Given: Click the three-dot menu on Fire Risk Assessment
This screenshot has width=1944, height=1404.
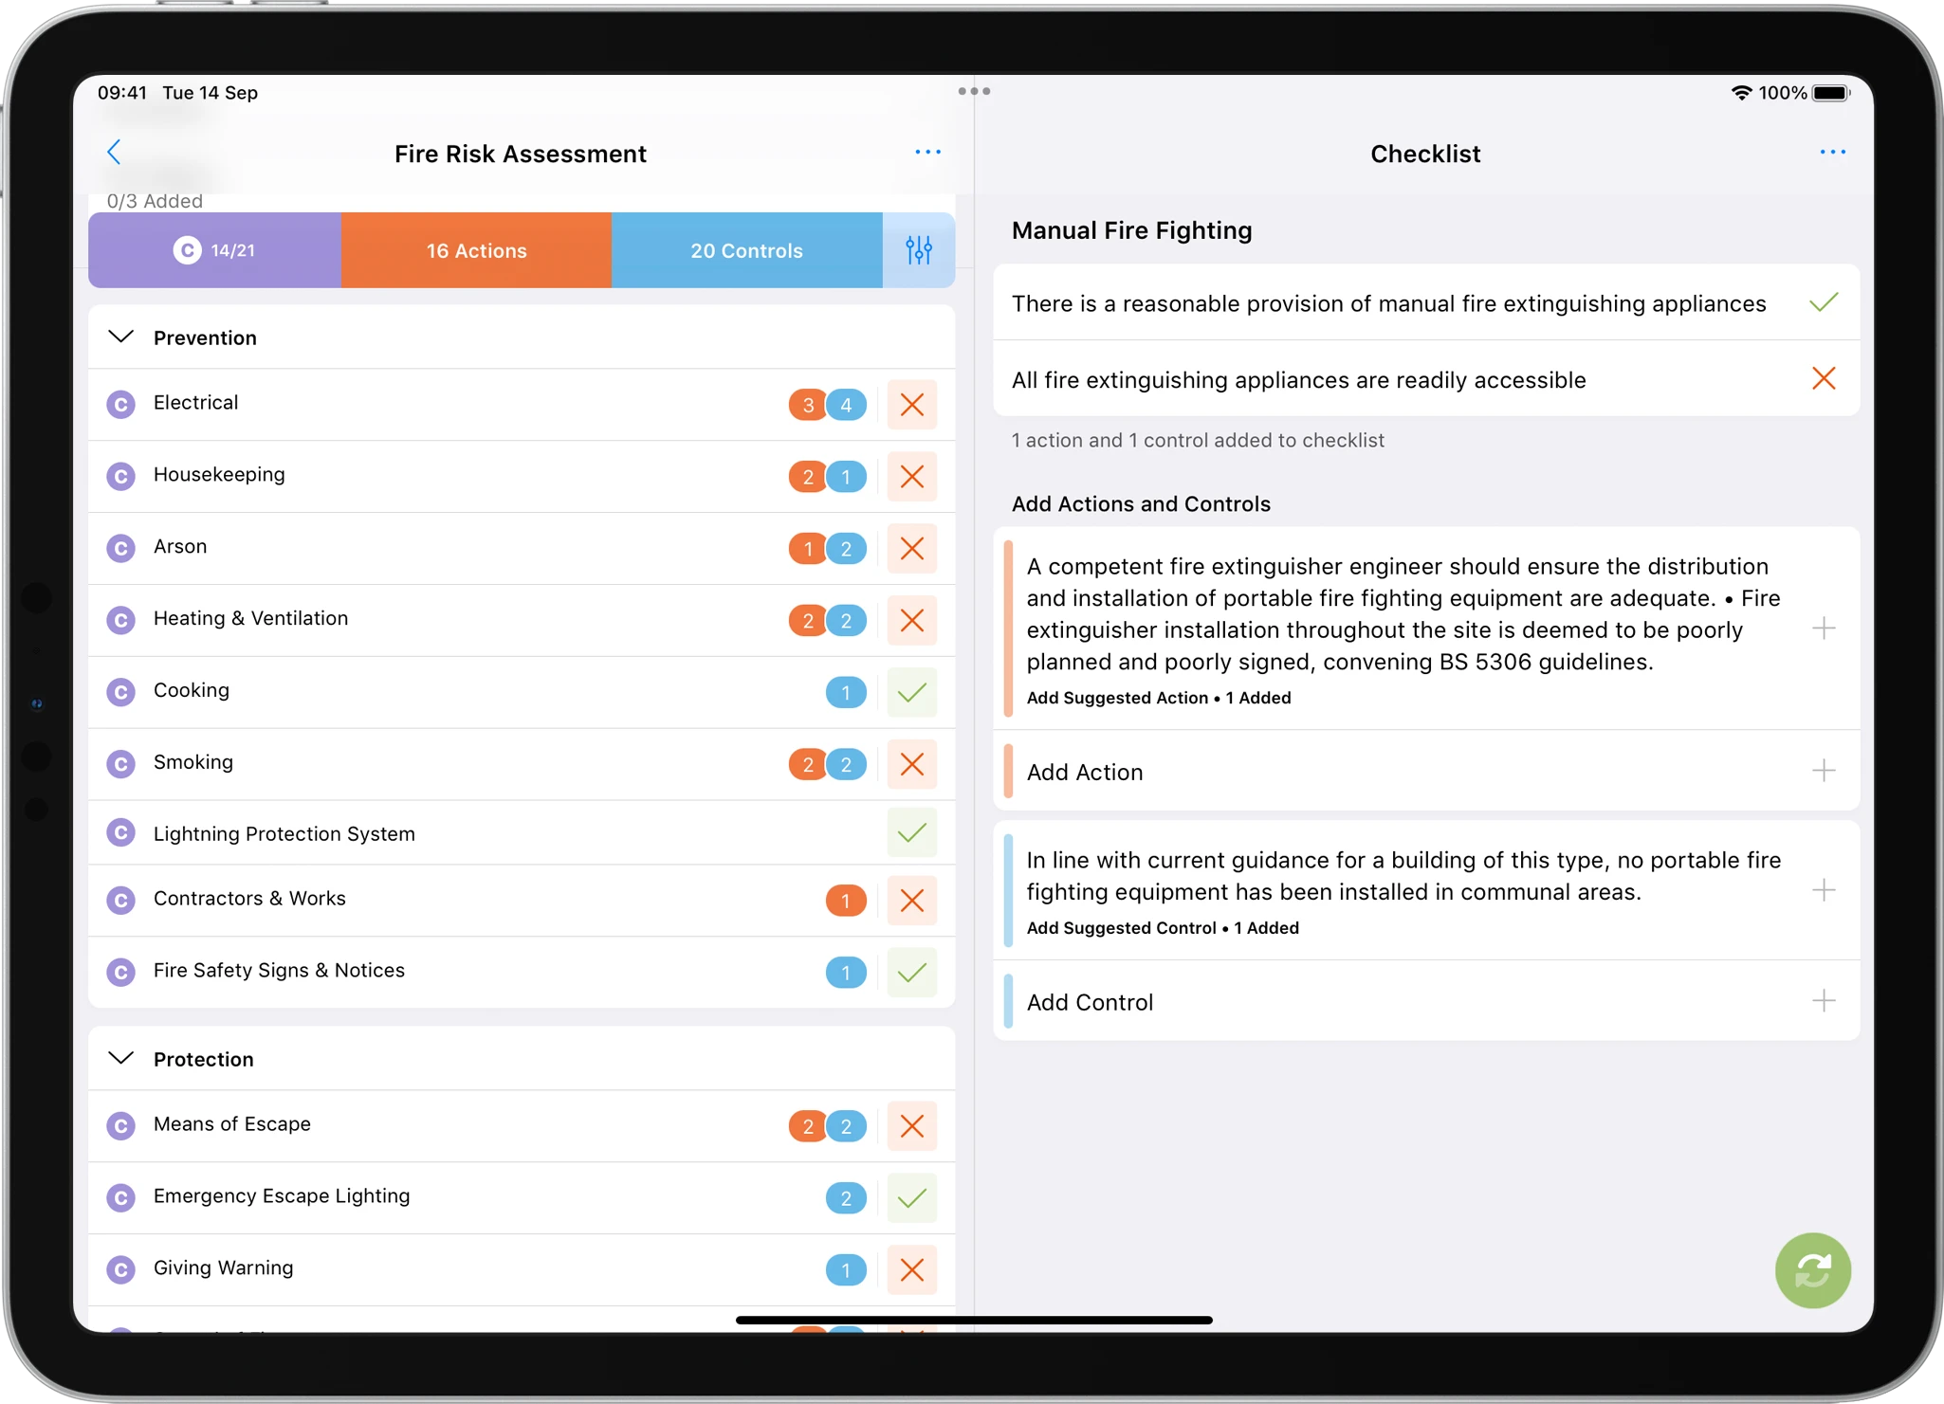Looking at the screenshot, I should click(x=928, y=151).
